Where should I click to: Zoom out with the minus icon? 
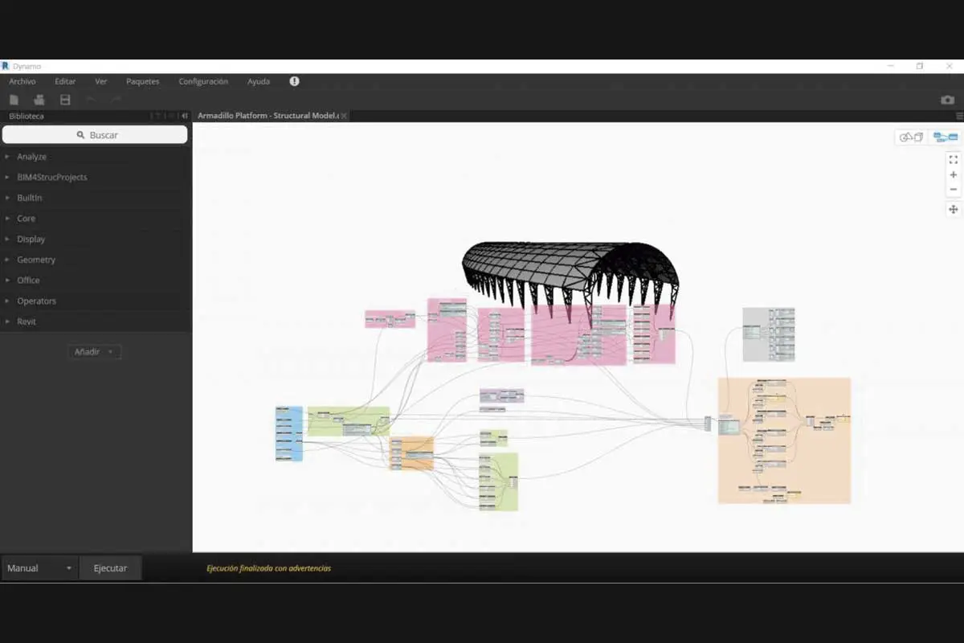coord(954,190)
